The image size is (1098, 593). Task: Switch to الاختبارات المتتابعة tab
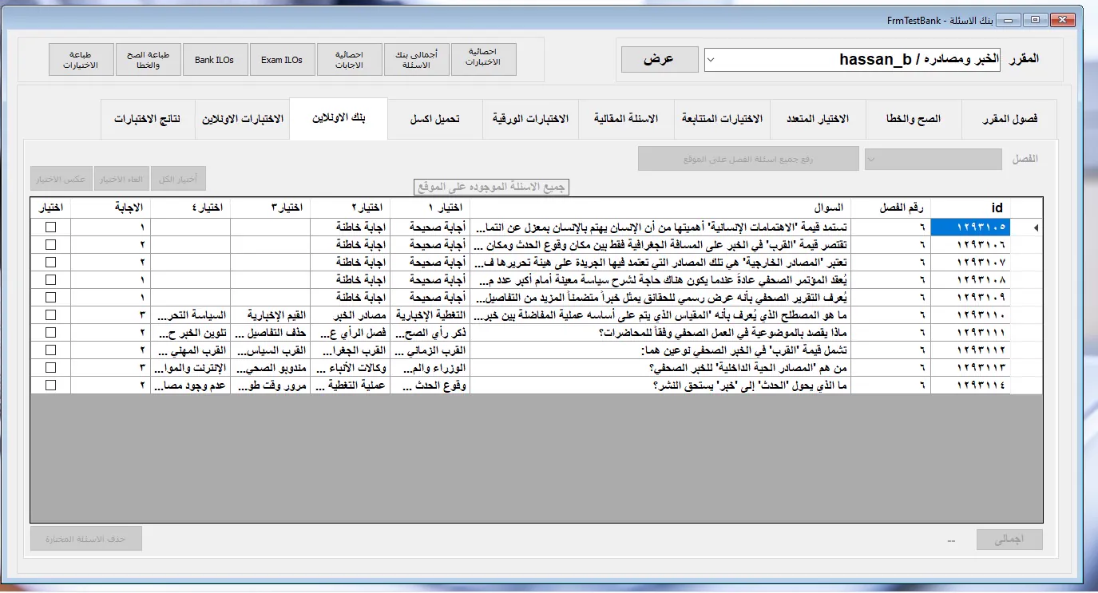pos(722,119)
